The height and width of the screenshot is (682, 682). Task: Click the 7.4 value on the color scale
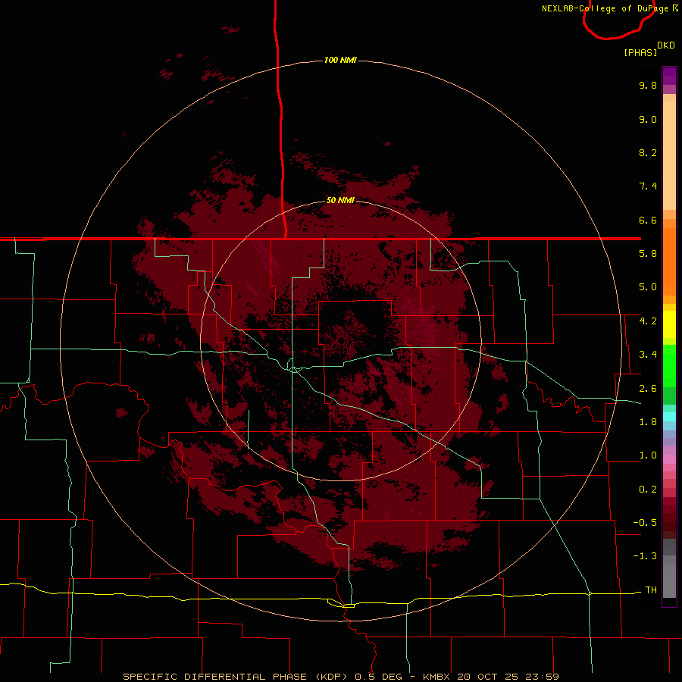click(x=648, y=186)
